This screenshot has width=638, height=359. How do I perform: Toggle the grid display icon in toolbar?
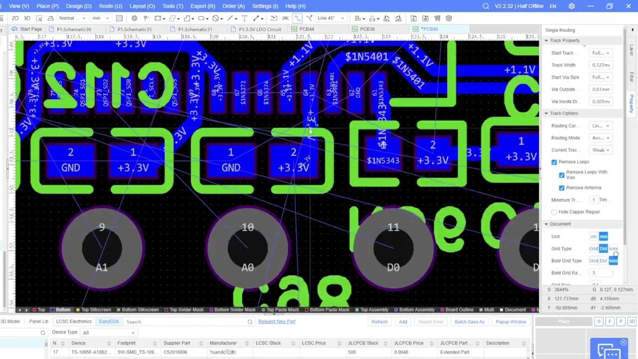(x=119, y=18)
